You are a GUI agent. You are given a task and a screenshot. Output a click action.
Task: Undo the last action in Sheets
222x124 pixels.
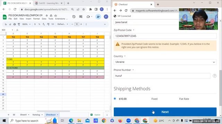pos(6,24)
